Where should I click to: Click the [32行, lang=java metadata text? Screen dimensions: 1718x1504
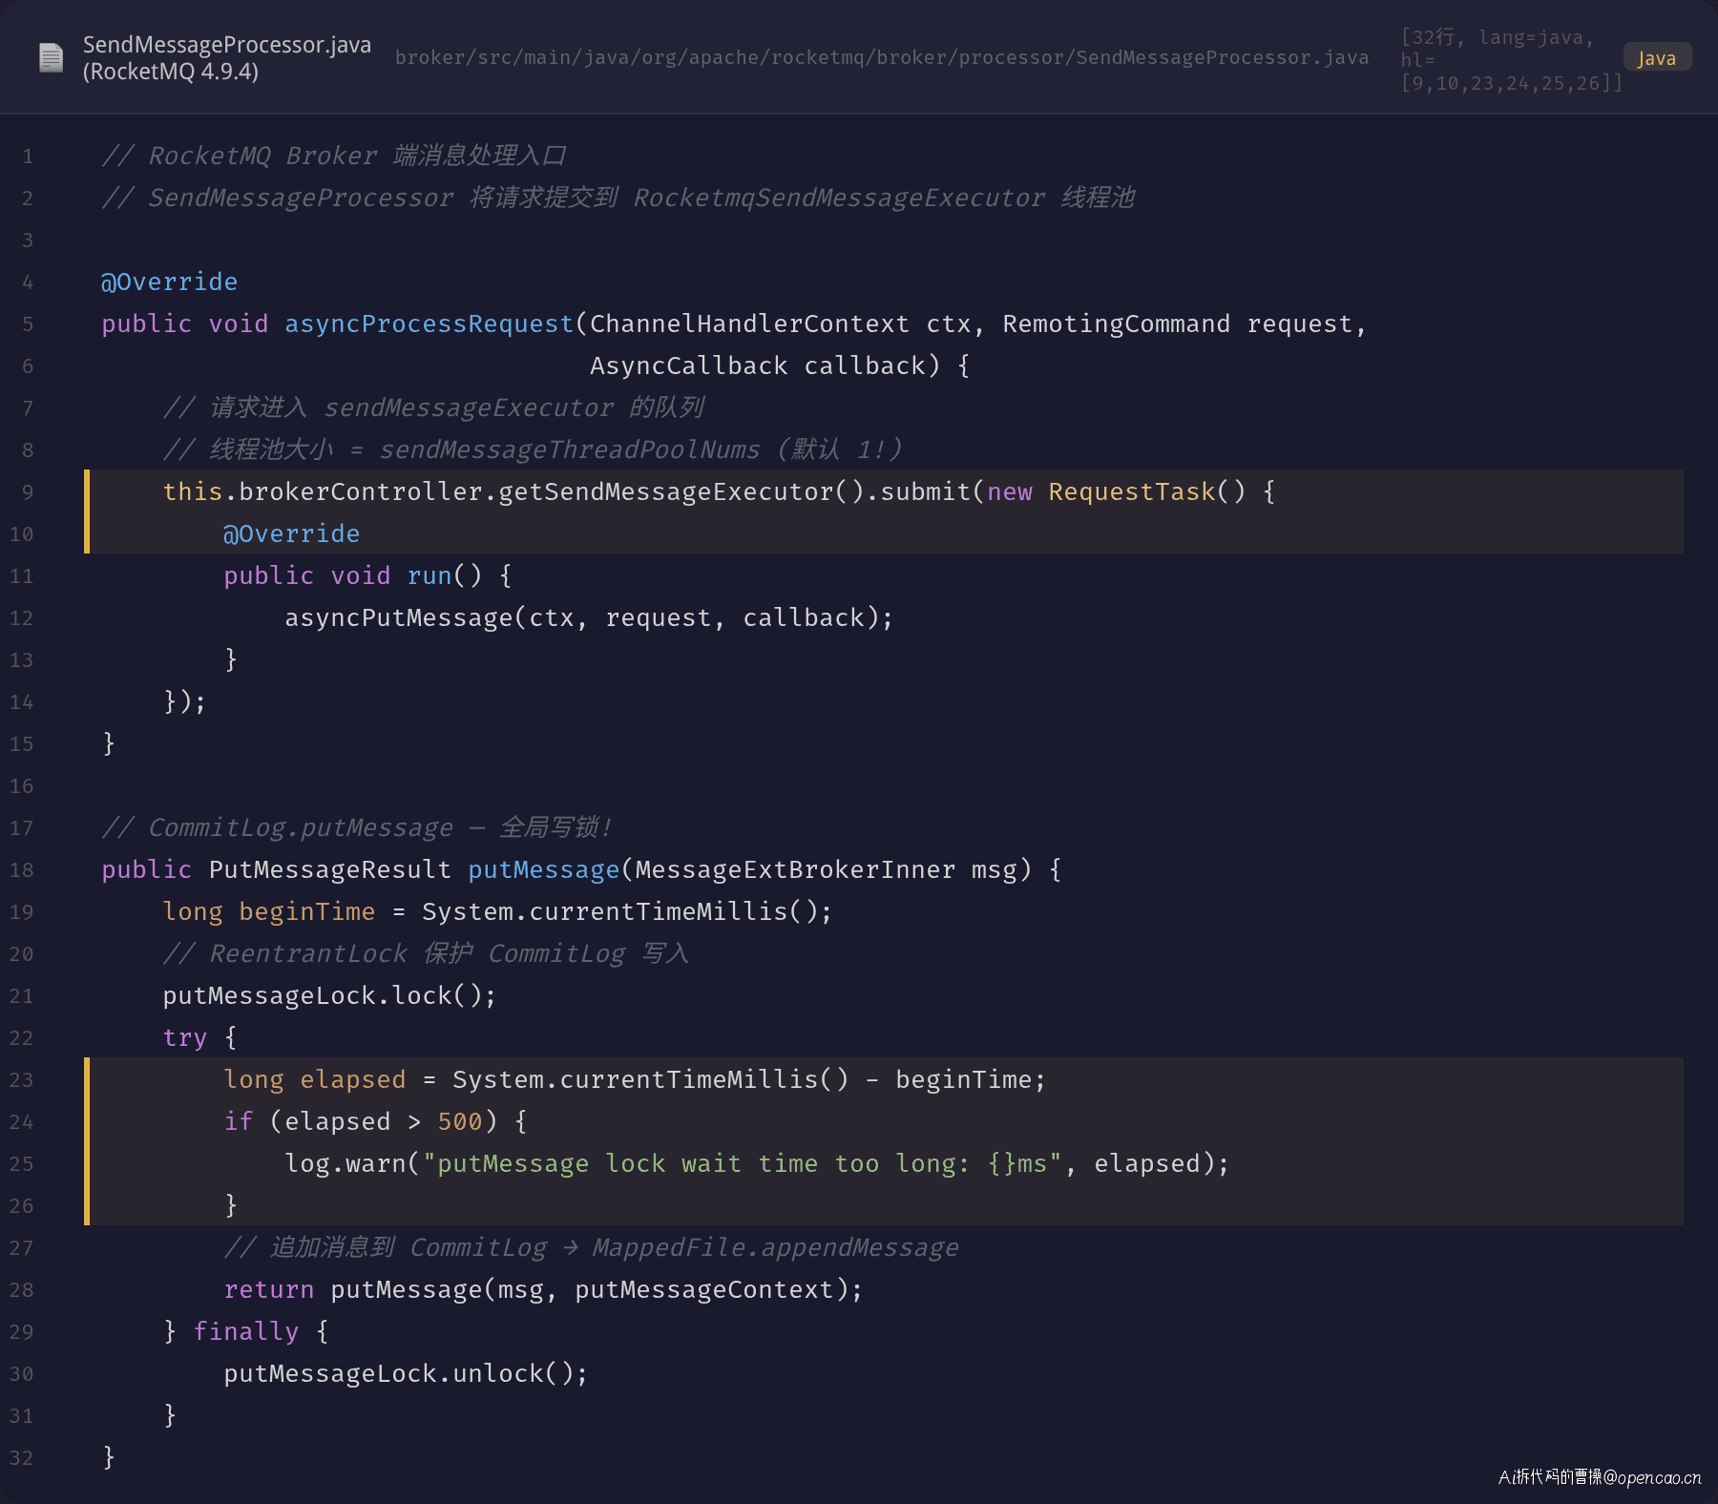point(1512,60)
